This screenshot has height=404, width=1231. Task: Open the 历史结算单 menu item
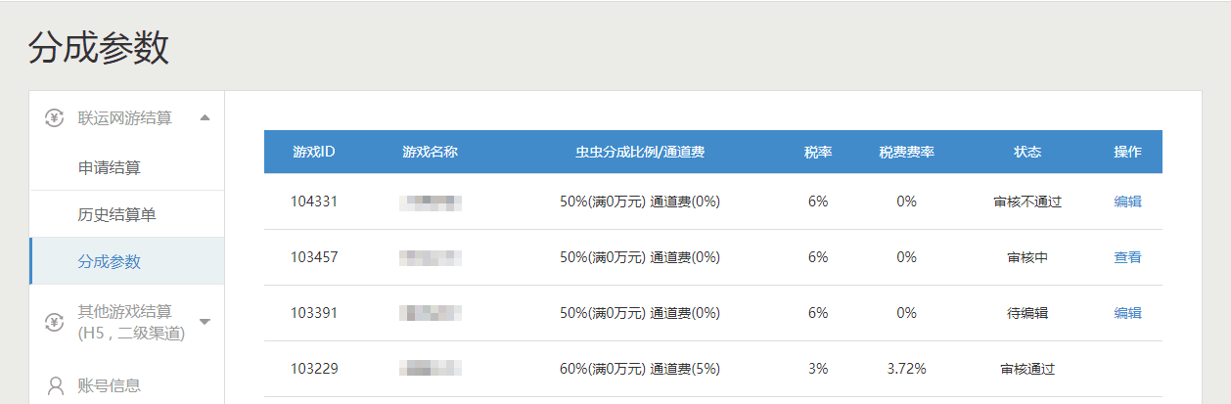pos(127,214)
